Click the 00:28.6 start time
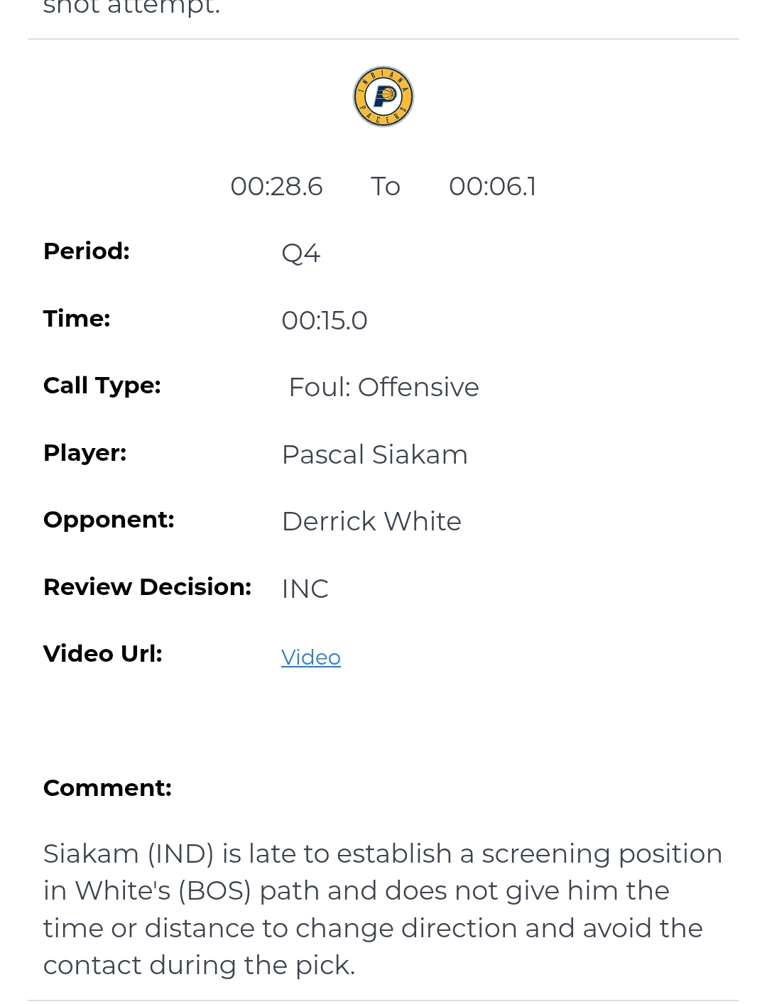This screenshot has width=767, height=1004. 276,187
